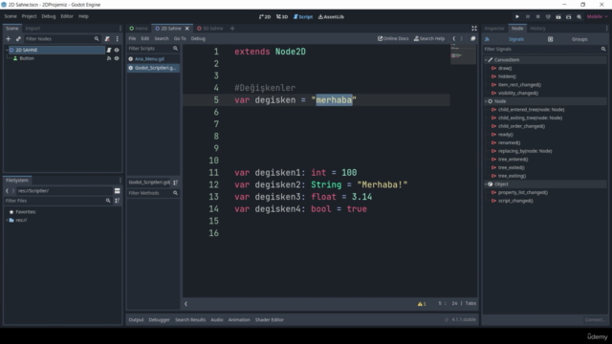This screenshot has width=612, height=344.
Task: Select the Button node in scene tree
Action: (x=27, y=58)
